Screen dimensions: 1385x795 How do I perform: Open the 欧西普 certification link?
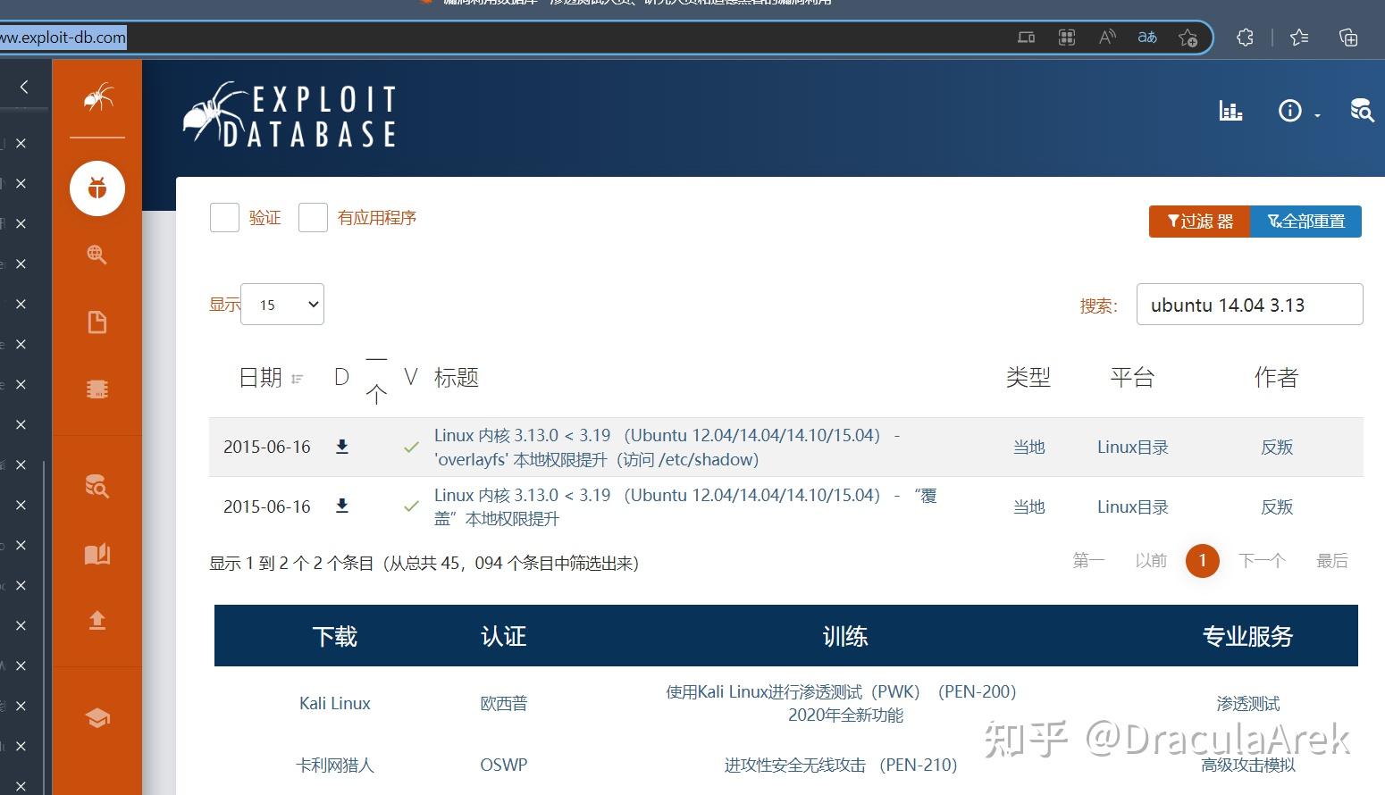pos(504,704)
